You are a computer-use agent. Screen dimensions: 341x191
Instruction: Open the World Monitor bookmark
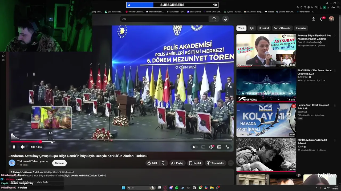(305, 12)
